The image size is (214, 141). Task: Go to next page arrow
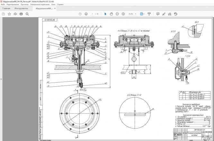pyautogui.click(x=86, y=14)
